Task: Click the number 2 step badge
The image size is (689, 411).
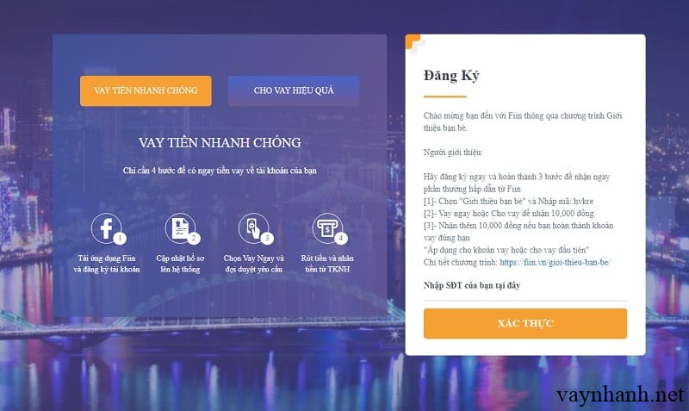Action: click(x=193, y=239)
